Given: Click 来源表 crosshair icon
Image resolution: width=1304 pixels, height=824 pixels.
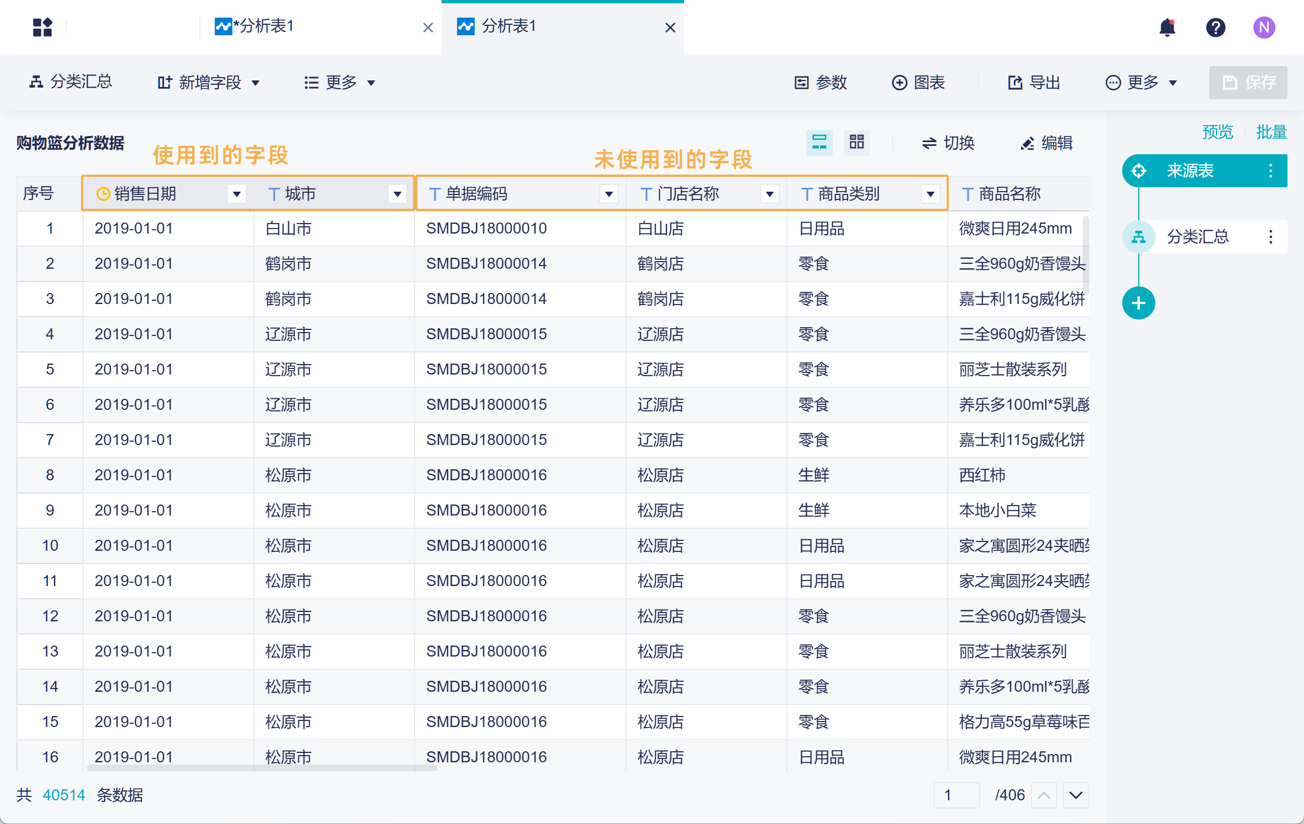Looking at the screenshot, I should click(x=1138, y=171).
